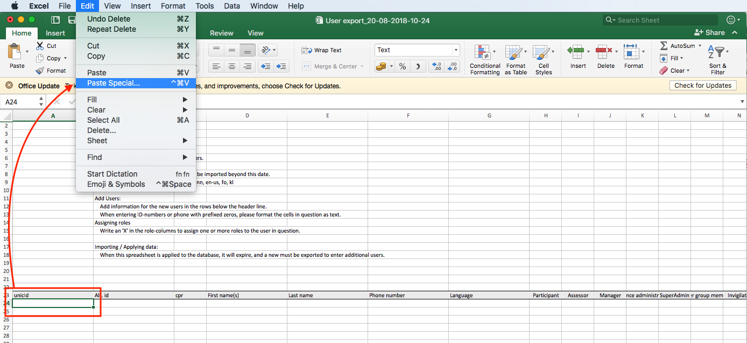The width and height of the screenshot is (747, 343).
Task: Open Cell Styles gallery
Action: (544, 59)
